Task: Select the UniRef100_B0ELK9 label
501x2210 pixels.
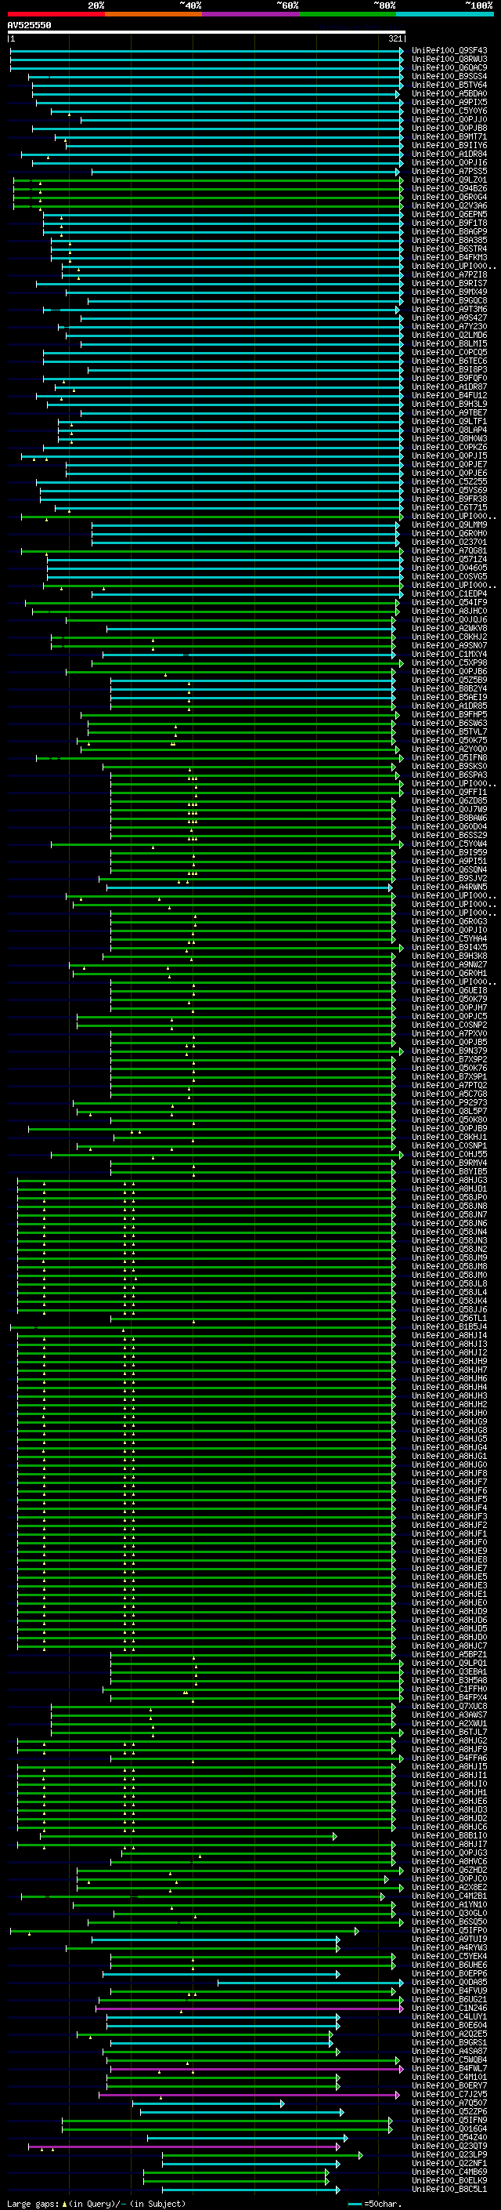Action: click(x=449, y=2181)
